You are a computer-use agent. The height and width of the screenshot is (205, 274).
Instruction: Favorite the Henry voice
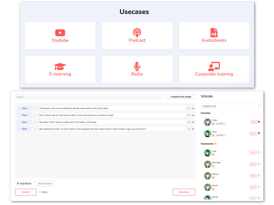[259, 176]
